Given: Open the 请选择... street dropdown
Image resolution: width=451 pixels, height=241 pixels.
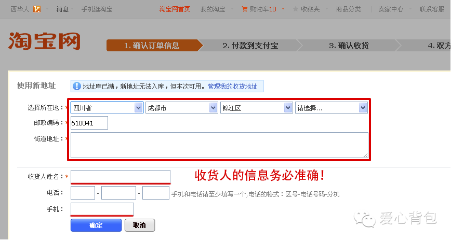Looking at the screenshot, I should pyautogui.click(x=331, y=108).
